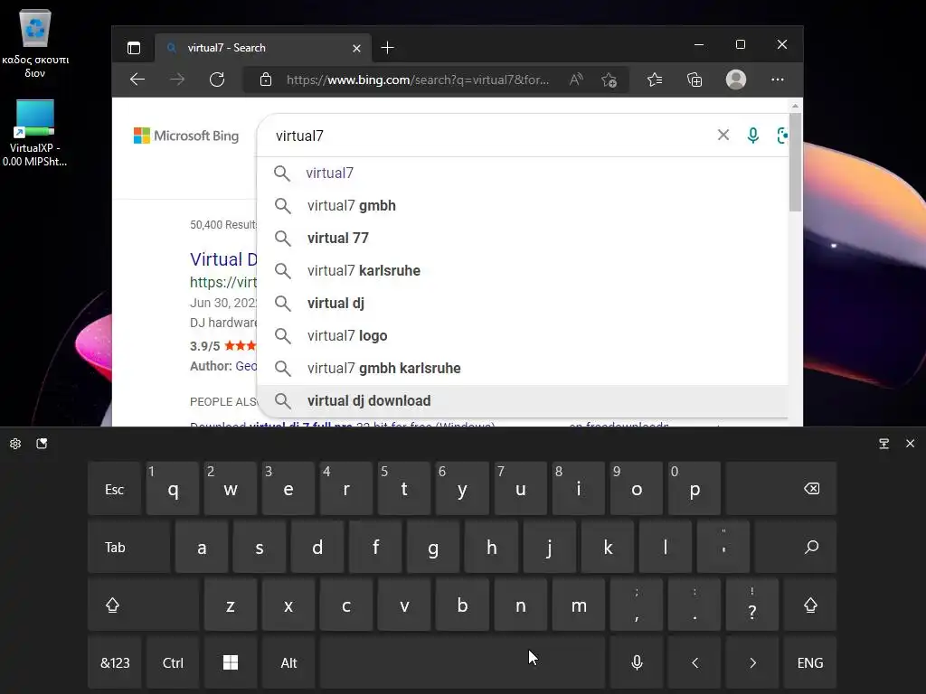Screen dimensions: 926x694
Task: Open Collections in Edge toolbar
Action: [x=694, y=80]
